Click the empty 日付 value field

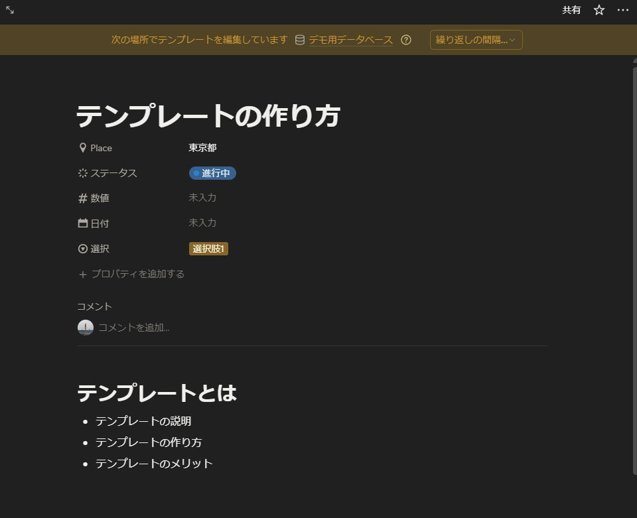click(202, 223)
